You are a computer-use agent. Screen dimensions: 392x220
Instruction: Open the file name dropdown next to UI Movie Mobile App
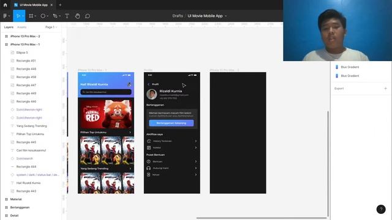(x=226, y=16)
